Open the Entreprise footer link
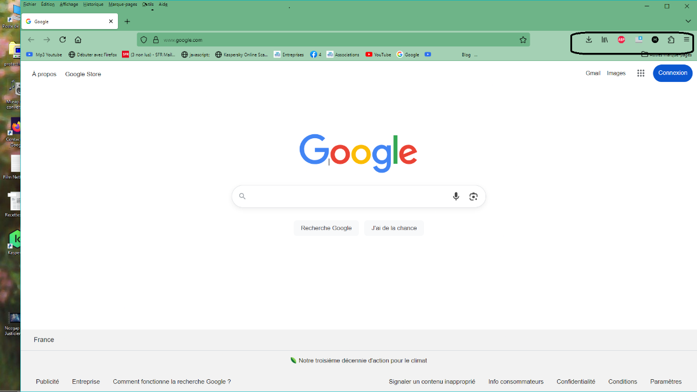 [x=86, y=382]
